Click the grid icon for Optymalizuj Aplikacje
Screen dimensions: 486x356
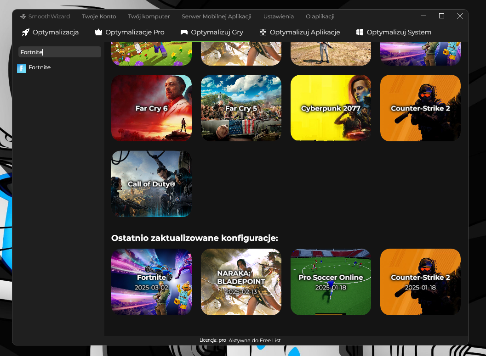pyautogui.click(x=263, y=32)
